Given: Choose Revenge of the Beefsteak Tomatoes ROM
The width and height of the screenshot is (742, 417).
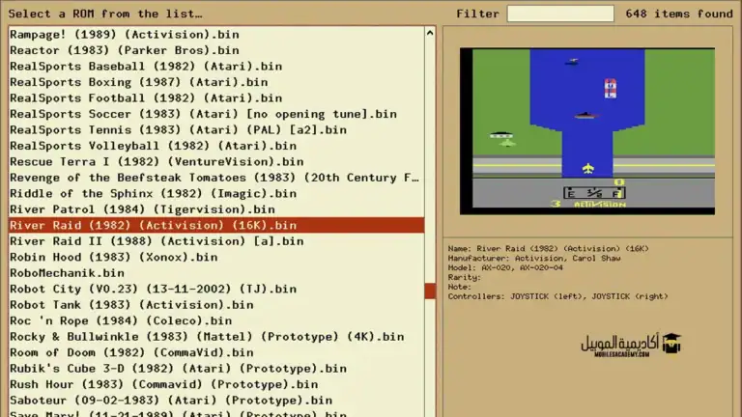Looking at the screenshot, I should [x=214, y=178].
